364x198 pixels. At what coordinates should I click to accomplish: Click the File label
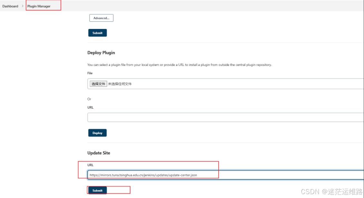[x=90, y=73]
